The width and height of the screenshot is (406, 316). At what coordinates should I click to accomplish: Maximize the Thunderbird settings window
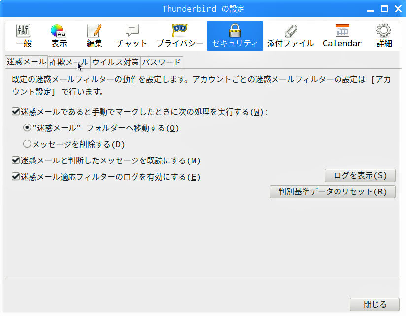pos(384,9)
